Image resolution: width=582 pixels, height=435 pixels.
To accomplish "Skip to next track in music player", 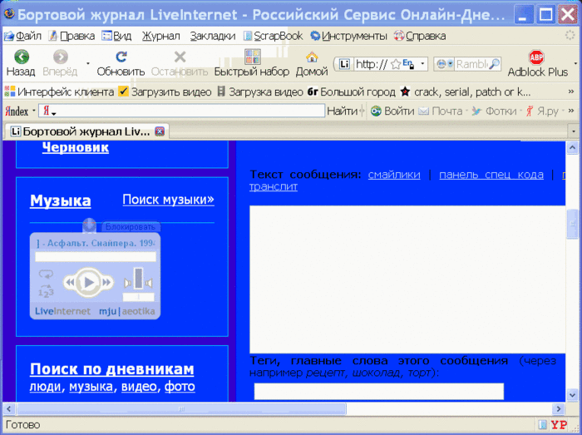I will point(106,283).
